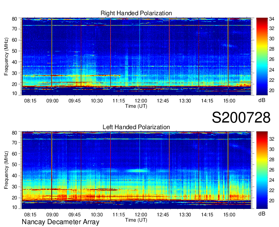This screenshot has width=279, height=227.
Task: Click 'Time (UT)' label under the lower plot
Action: (x=136, y=220)
